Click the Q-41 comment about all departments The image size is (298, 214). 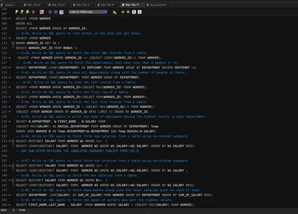coord(100,73)
